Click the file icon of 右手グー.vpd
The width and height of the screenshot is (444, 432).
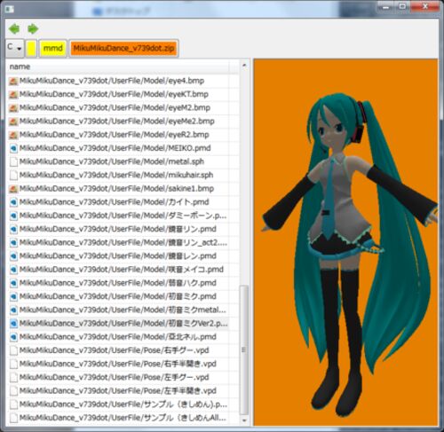[x=13, y=350]
